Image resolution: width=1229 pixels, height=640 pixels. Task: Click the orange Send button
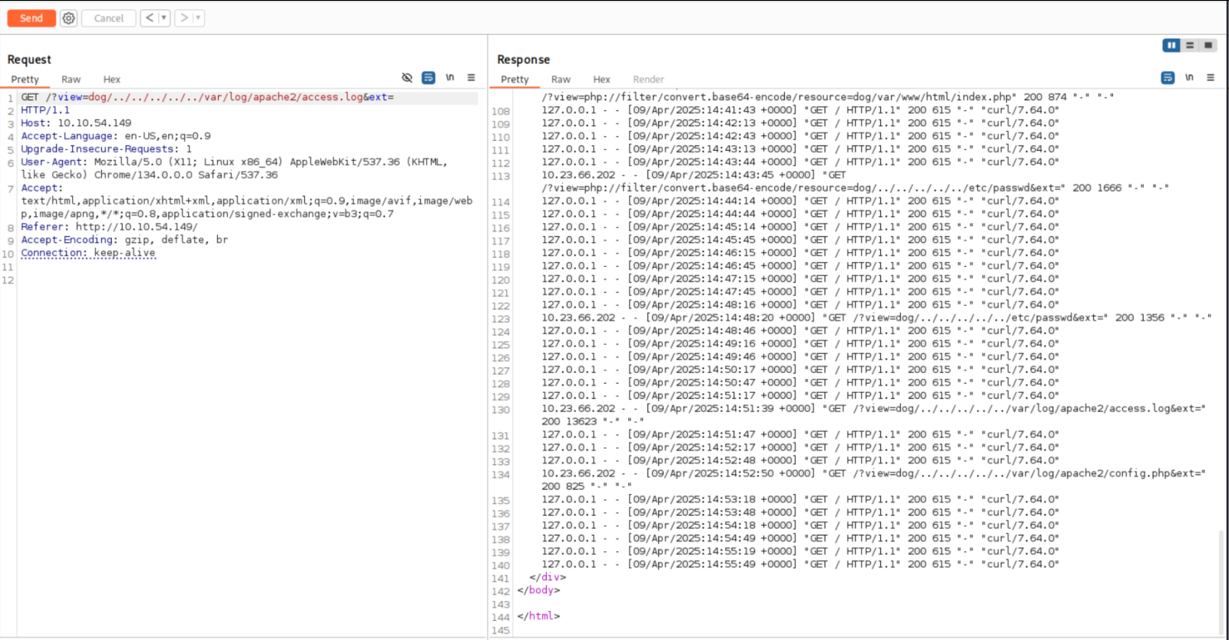click(31, 18)
